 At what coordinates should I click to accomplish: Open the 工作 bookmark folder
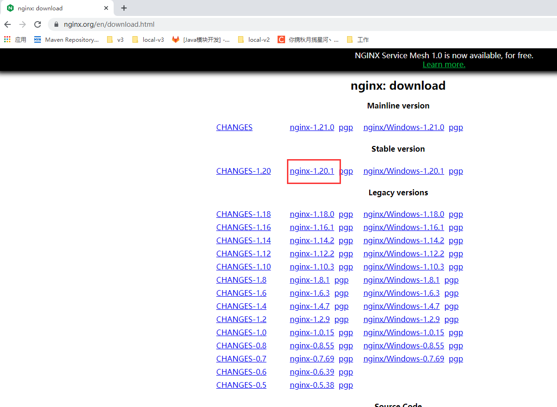point(358,39)
